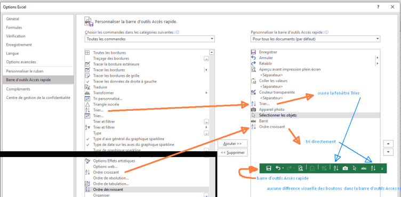401x197 pixels.
Task: Select Barre d'outils Accès rapide category
Action: tap(38, 80)
